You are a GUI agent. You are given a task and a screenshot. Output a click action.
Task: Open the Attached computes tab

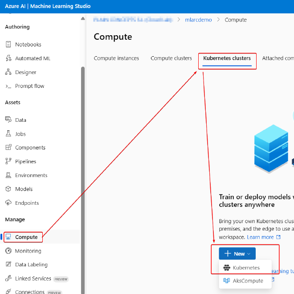[x=278, y=58]
